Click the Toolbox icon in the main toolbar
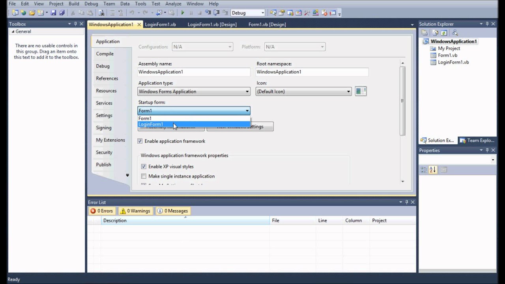505x284 pixels. click(307, 13)
